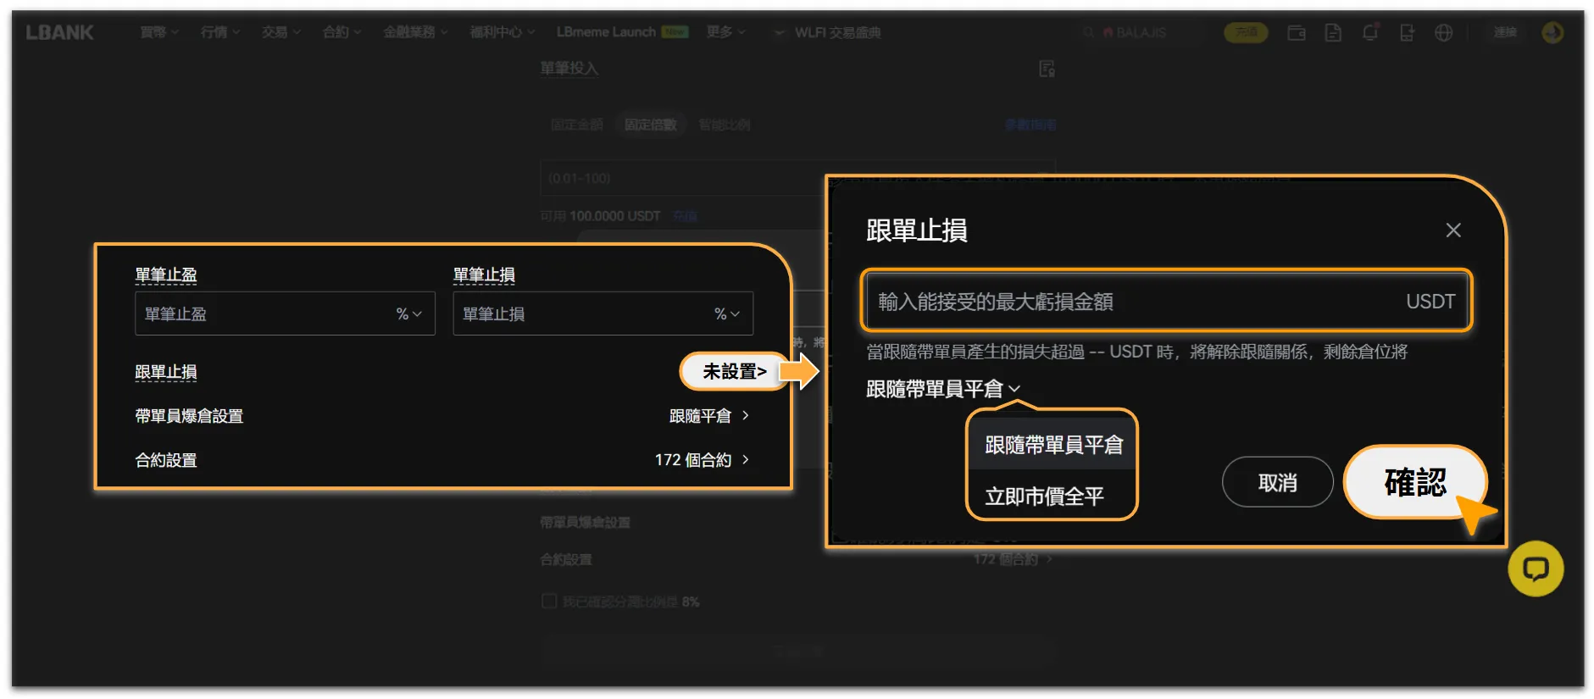The height and width of the screenshot is (699, 1594).
Task: Choose 跟隨帶單員平倉 option in list
Action: tap(1052, 445)
